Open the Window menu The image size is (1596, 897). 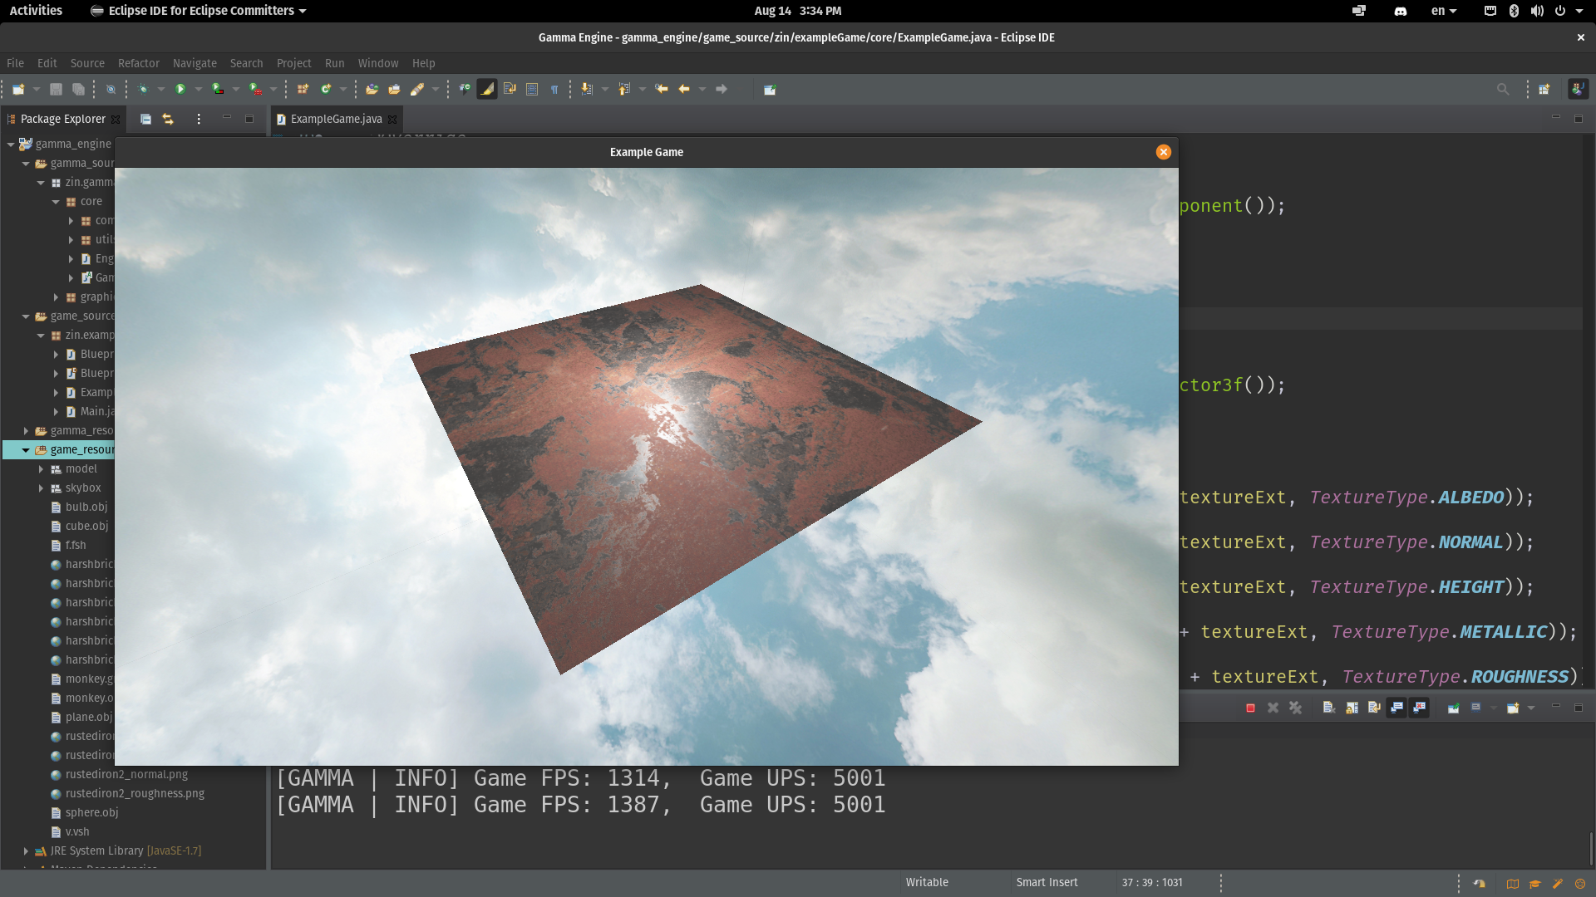click(x=378, y=63)
